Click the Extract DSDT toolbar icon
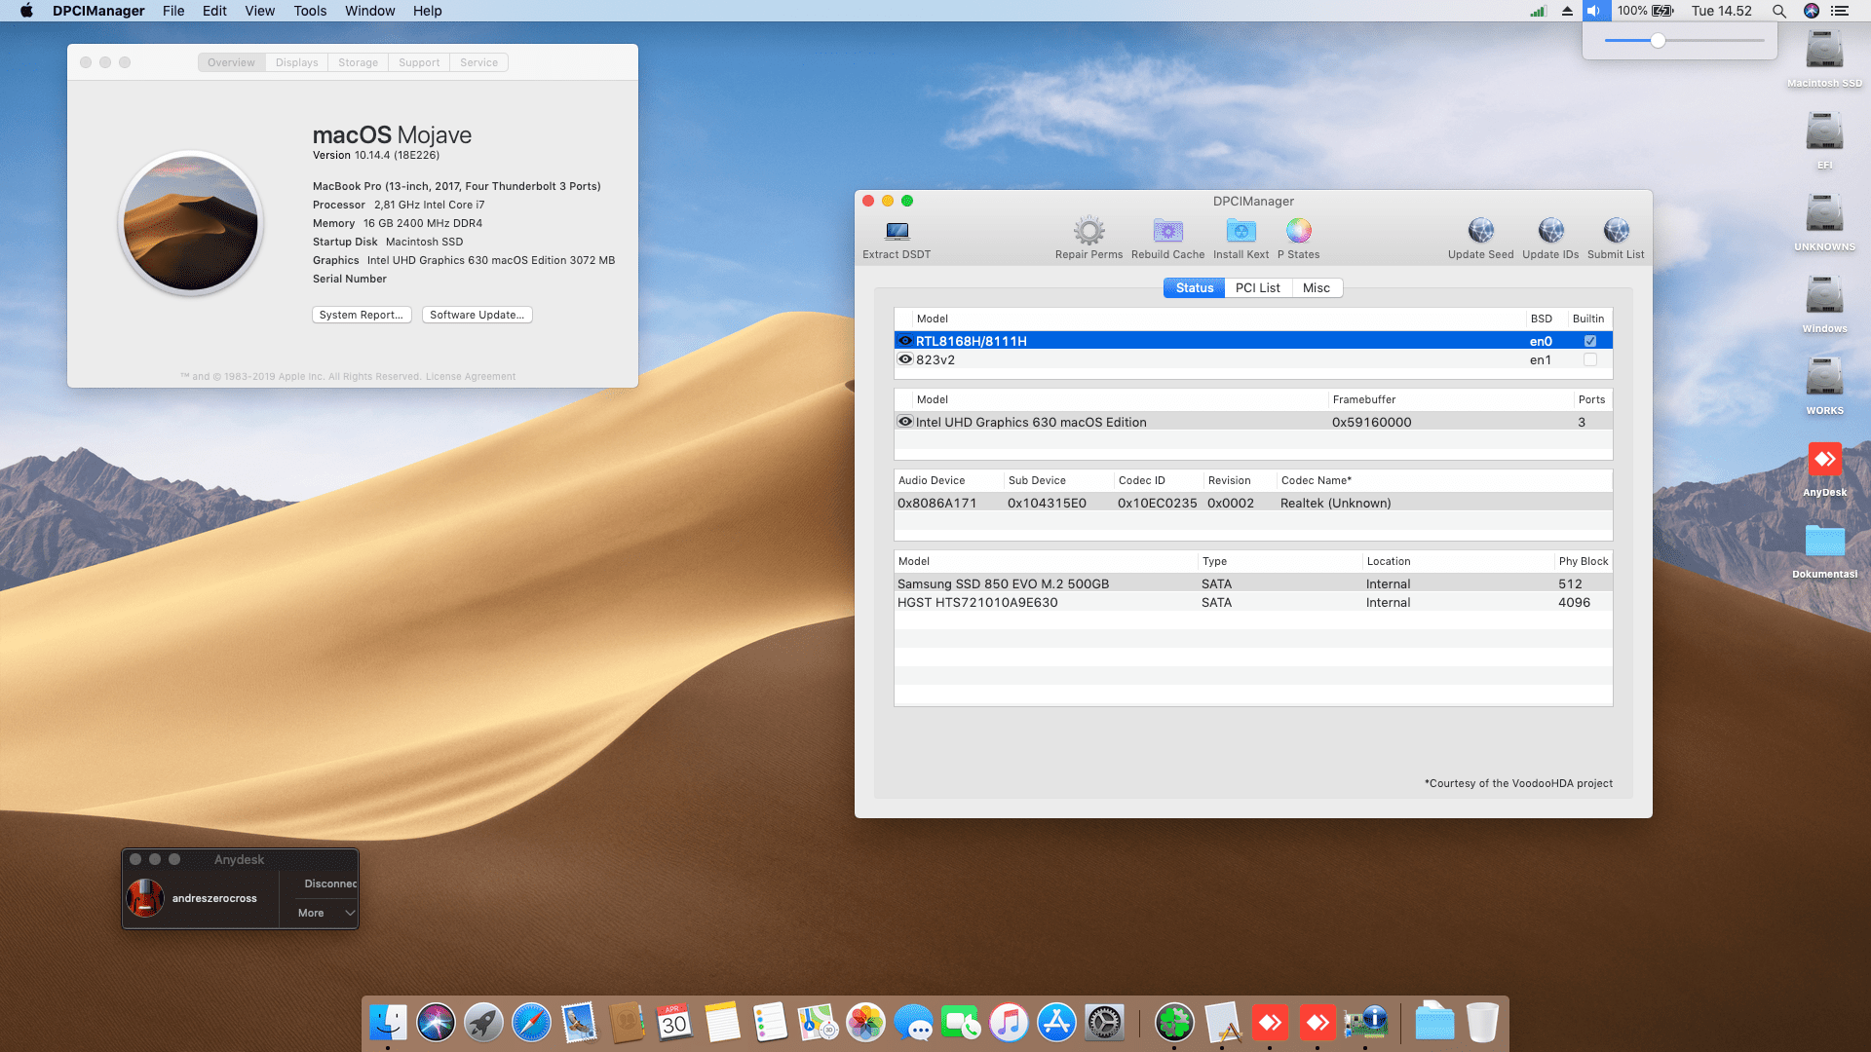Viewport: 1871px width, 1052px height. (x=897, y=231)
